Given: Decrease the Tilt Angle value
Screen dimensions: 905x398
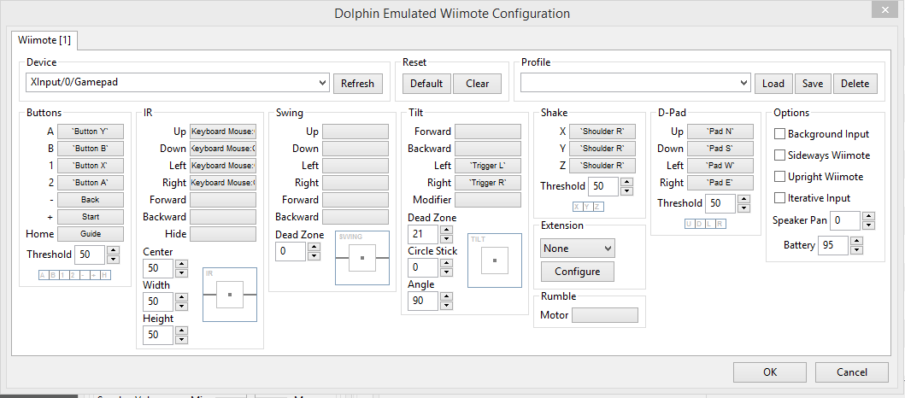Looking at the screenshot, I should [446, 306].
